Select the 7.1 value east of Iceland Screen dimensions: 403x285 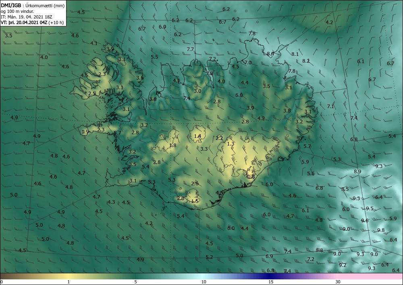330,107
